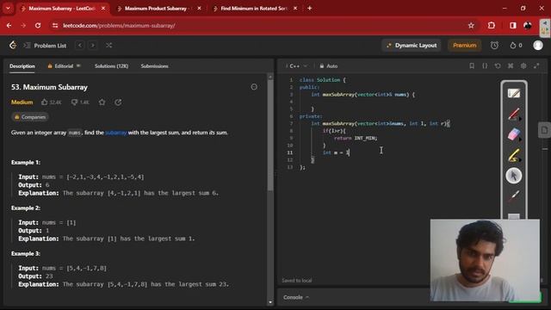
Task: Dislike the problem with thumbs down
Action: [x=80, y=102]
